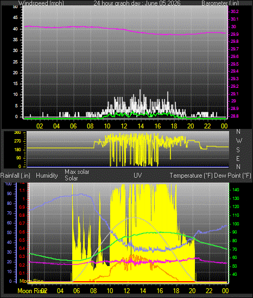Image resolution: width=253 pixels, height=298 pixels.
Task: Click the 30.2 barometer scale value
Action: click(235, 11)
